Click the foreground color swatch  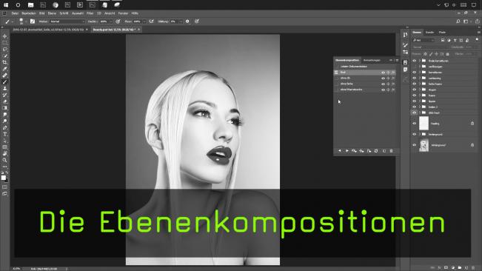click(4, 177)
